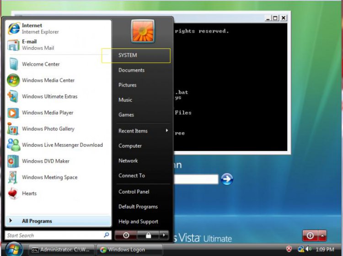Click the taskbar clock 1:09 PM

(x=325, y=249)
